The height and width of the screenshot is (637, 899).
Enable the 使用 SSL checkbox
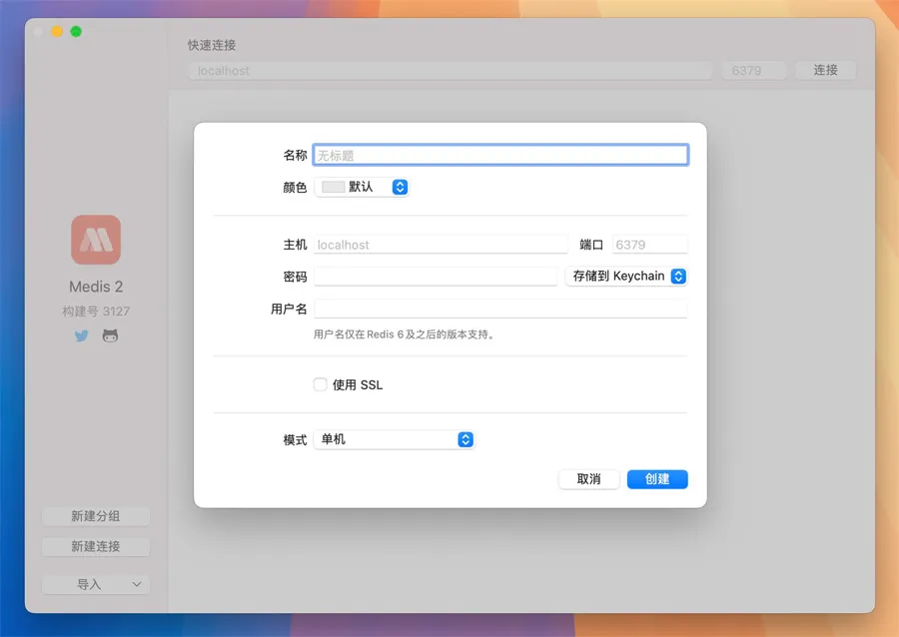(x=321, y=384)
